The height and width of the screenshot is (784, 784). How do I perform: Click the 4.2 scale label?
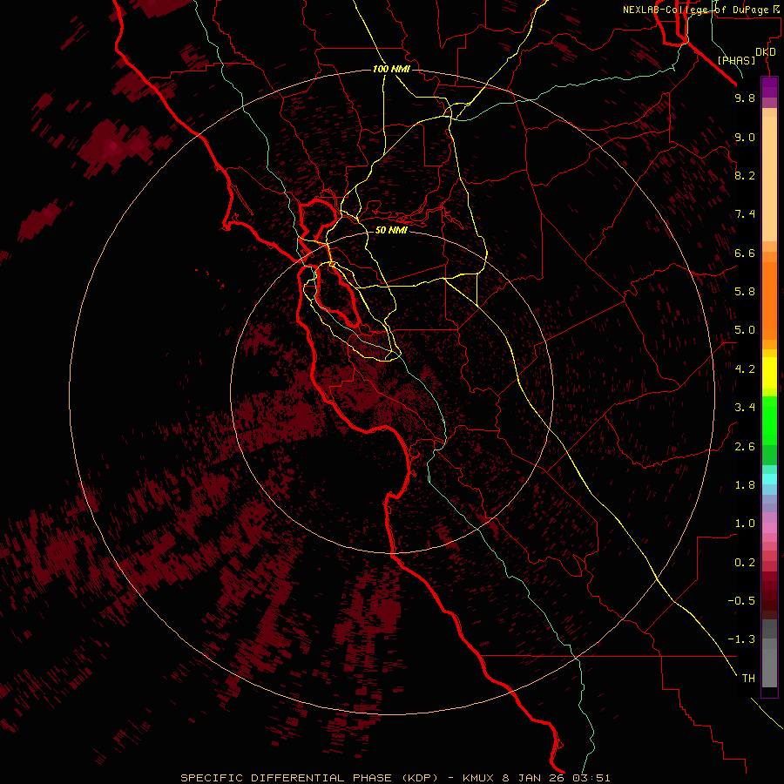tap(745, 369)
